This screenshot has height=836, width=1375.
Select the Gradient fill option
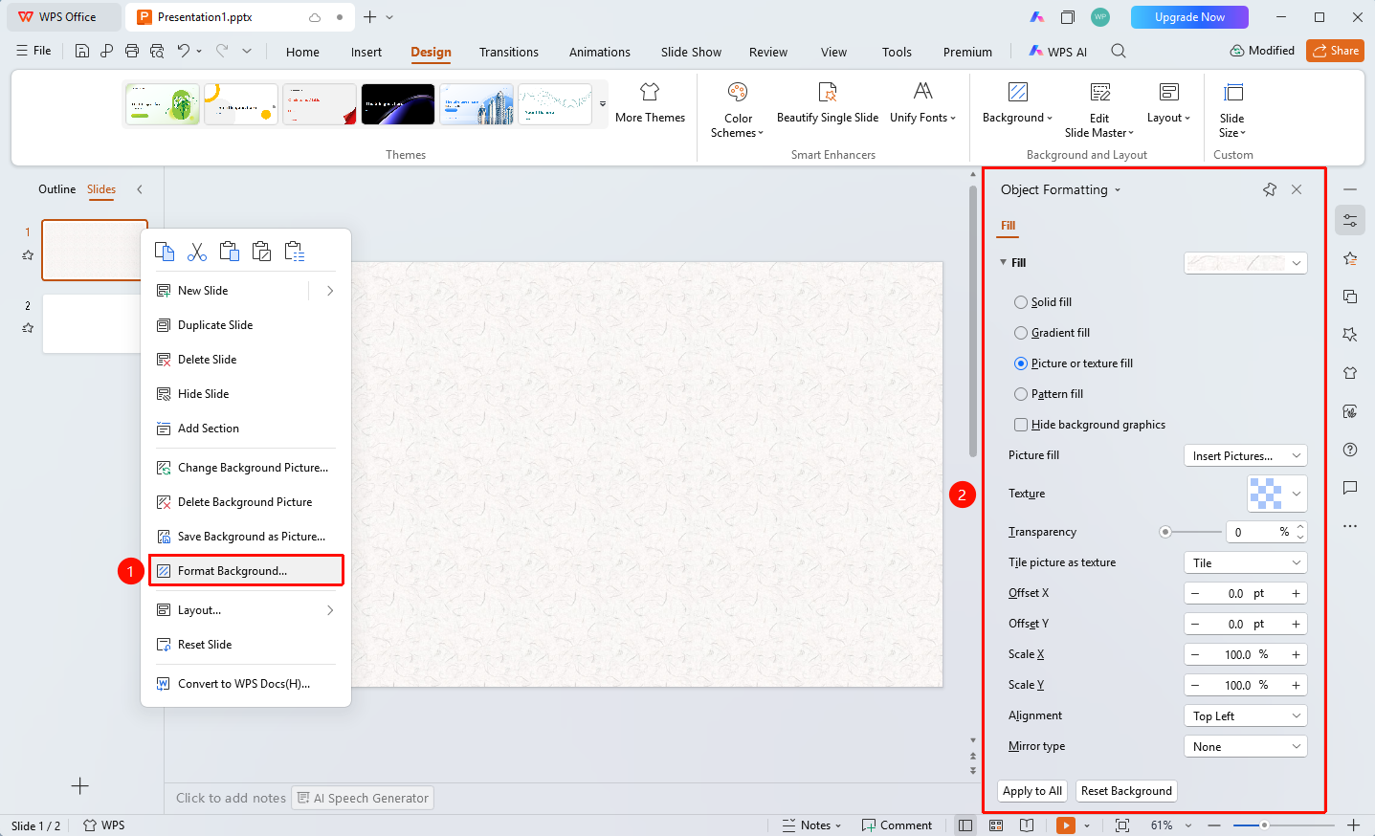point(1052,333)
